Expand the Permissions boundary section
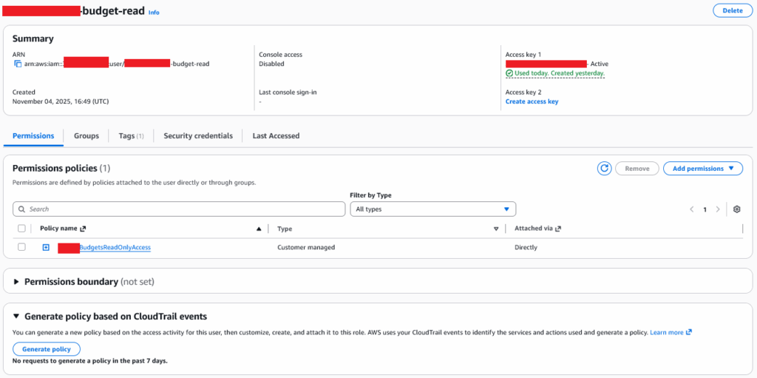757x378 pixels. tap(17, 282)
